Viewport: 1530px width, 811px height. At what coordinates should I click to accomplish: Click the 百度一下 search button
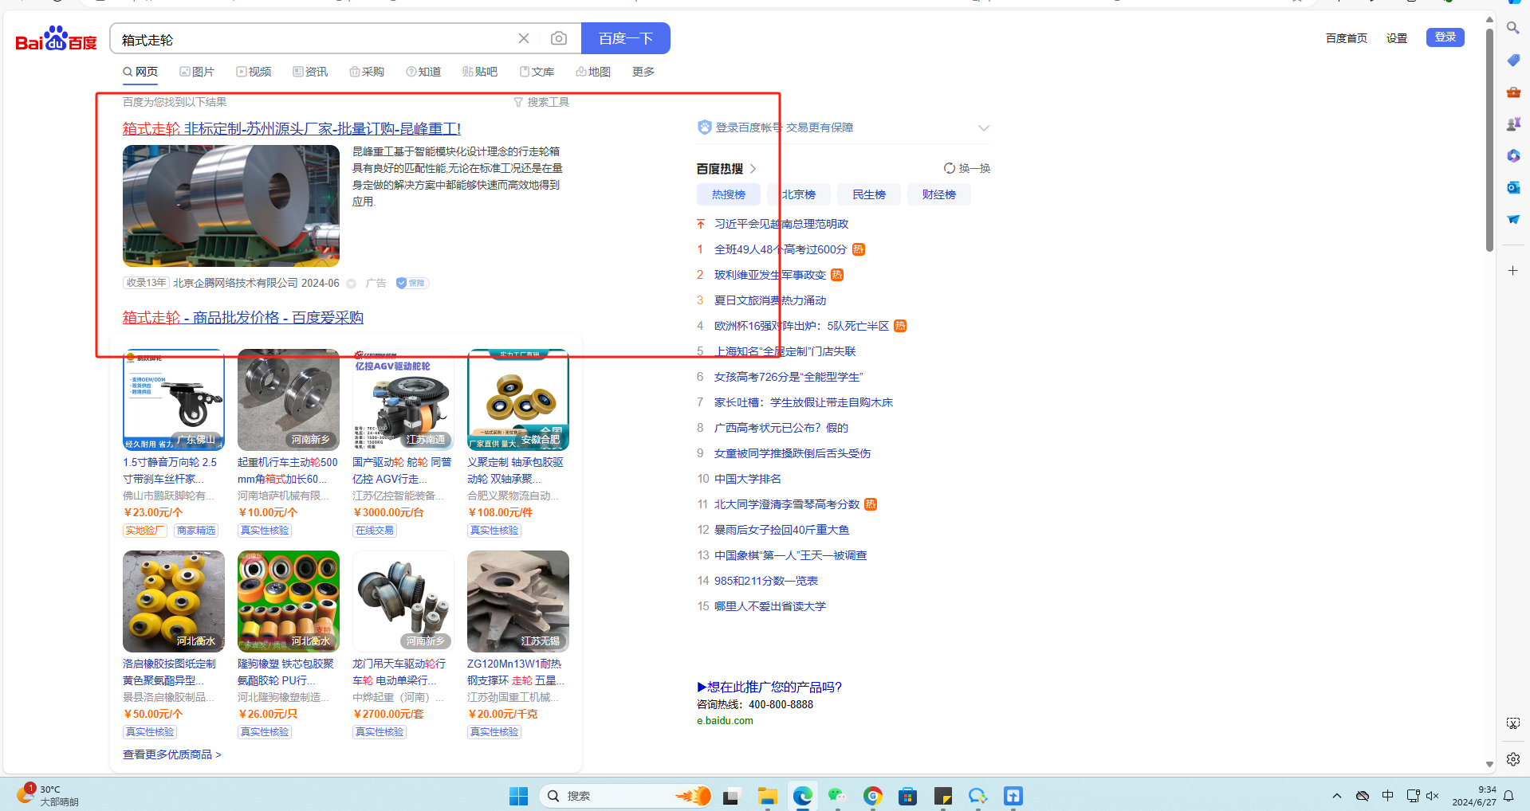[626, 38]
